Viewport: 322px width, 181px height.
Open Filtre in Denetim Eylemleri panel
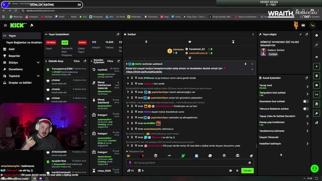[x=110, y=61]
